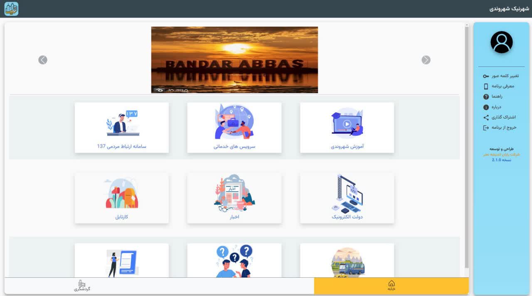
Task: Click the Bandar Abbas sunset banner image
Action: point(234,60)
